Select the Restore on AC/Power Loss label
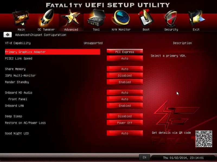This screenshot has height=162, width=217. 25,123
